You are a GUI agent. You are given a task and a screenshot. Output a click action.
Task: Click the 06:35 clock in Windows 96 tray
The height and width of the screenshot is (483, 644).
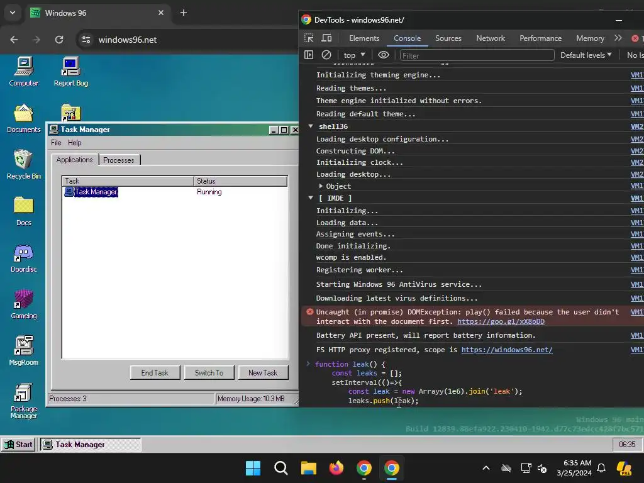tap(627, 445)
